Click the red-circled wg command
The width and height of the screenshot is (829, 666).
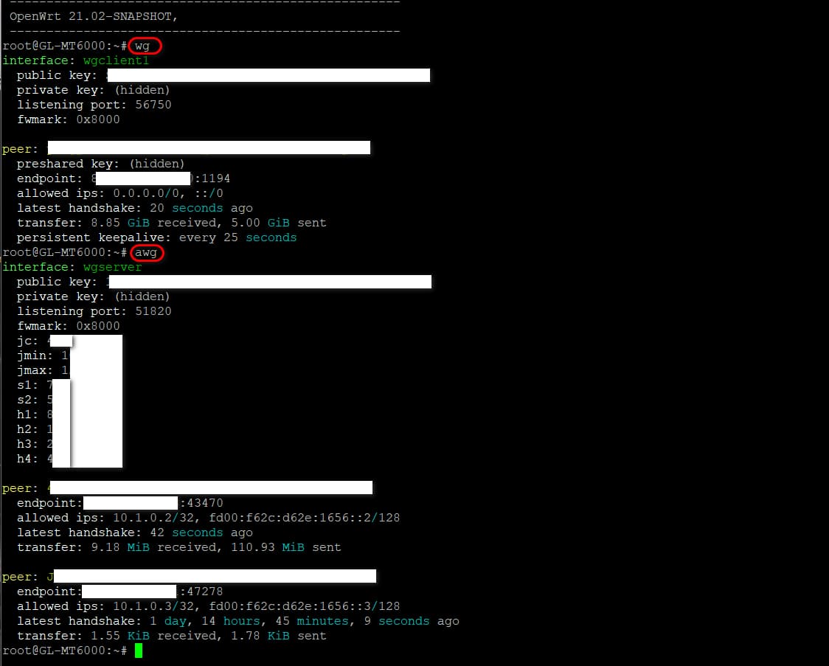click(143, 46)
